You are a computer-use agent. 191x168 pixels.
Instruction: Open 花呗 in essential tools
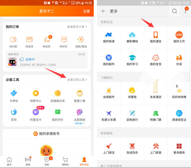[14, 112]
